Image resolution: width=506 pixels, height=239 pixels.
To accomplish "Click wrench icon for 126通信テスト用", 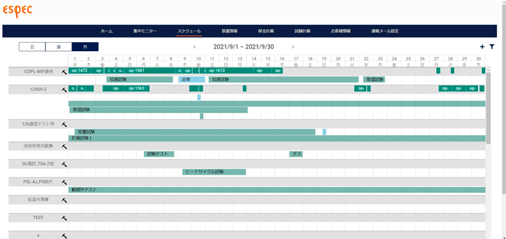I will tap(64, 124).
